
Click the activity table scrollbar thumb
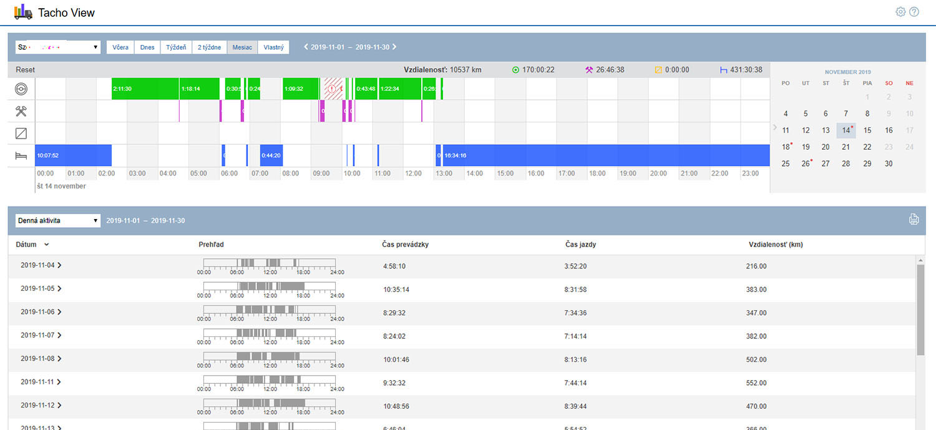point(920,310)
